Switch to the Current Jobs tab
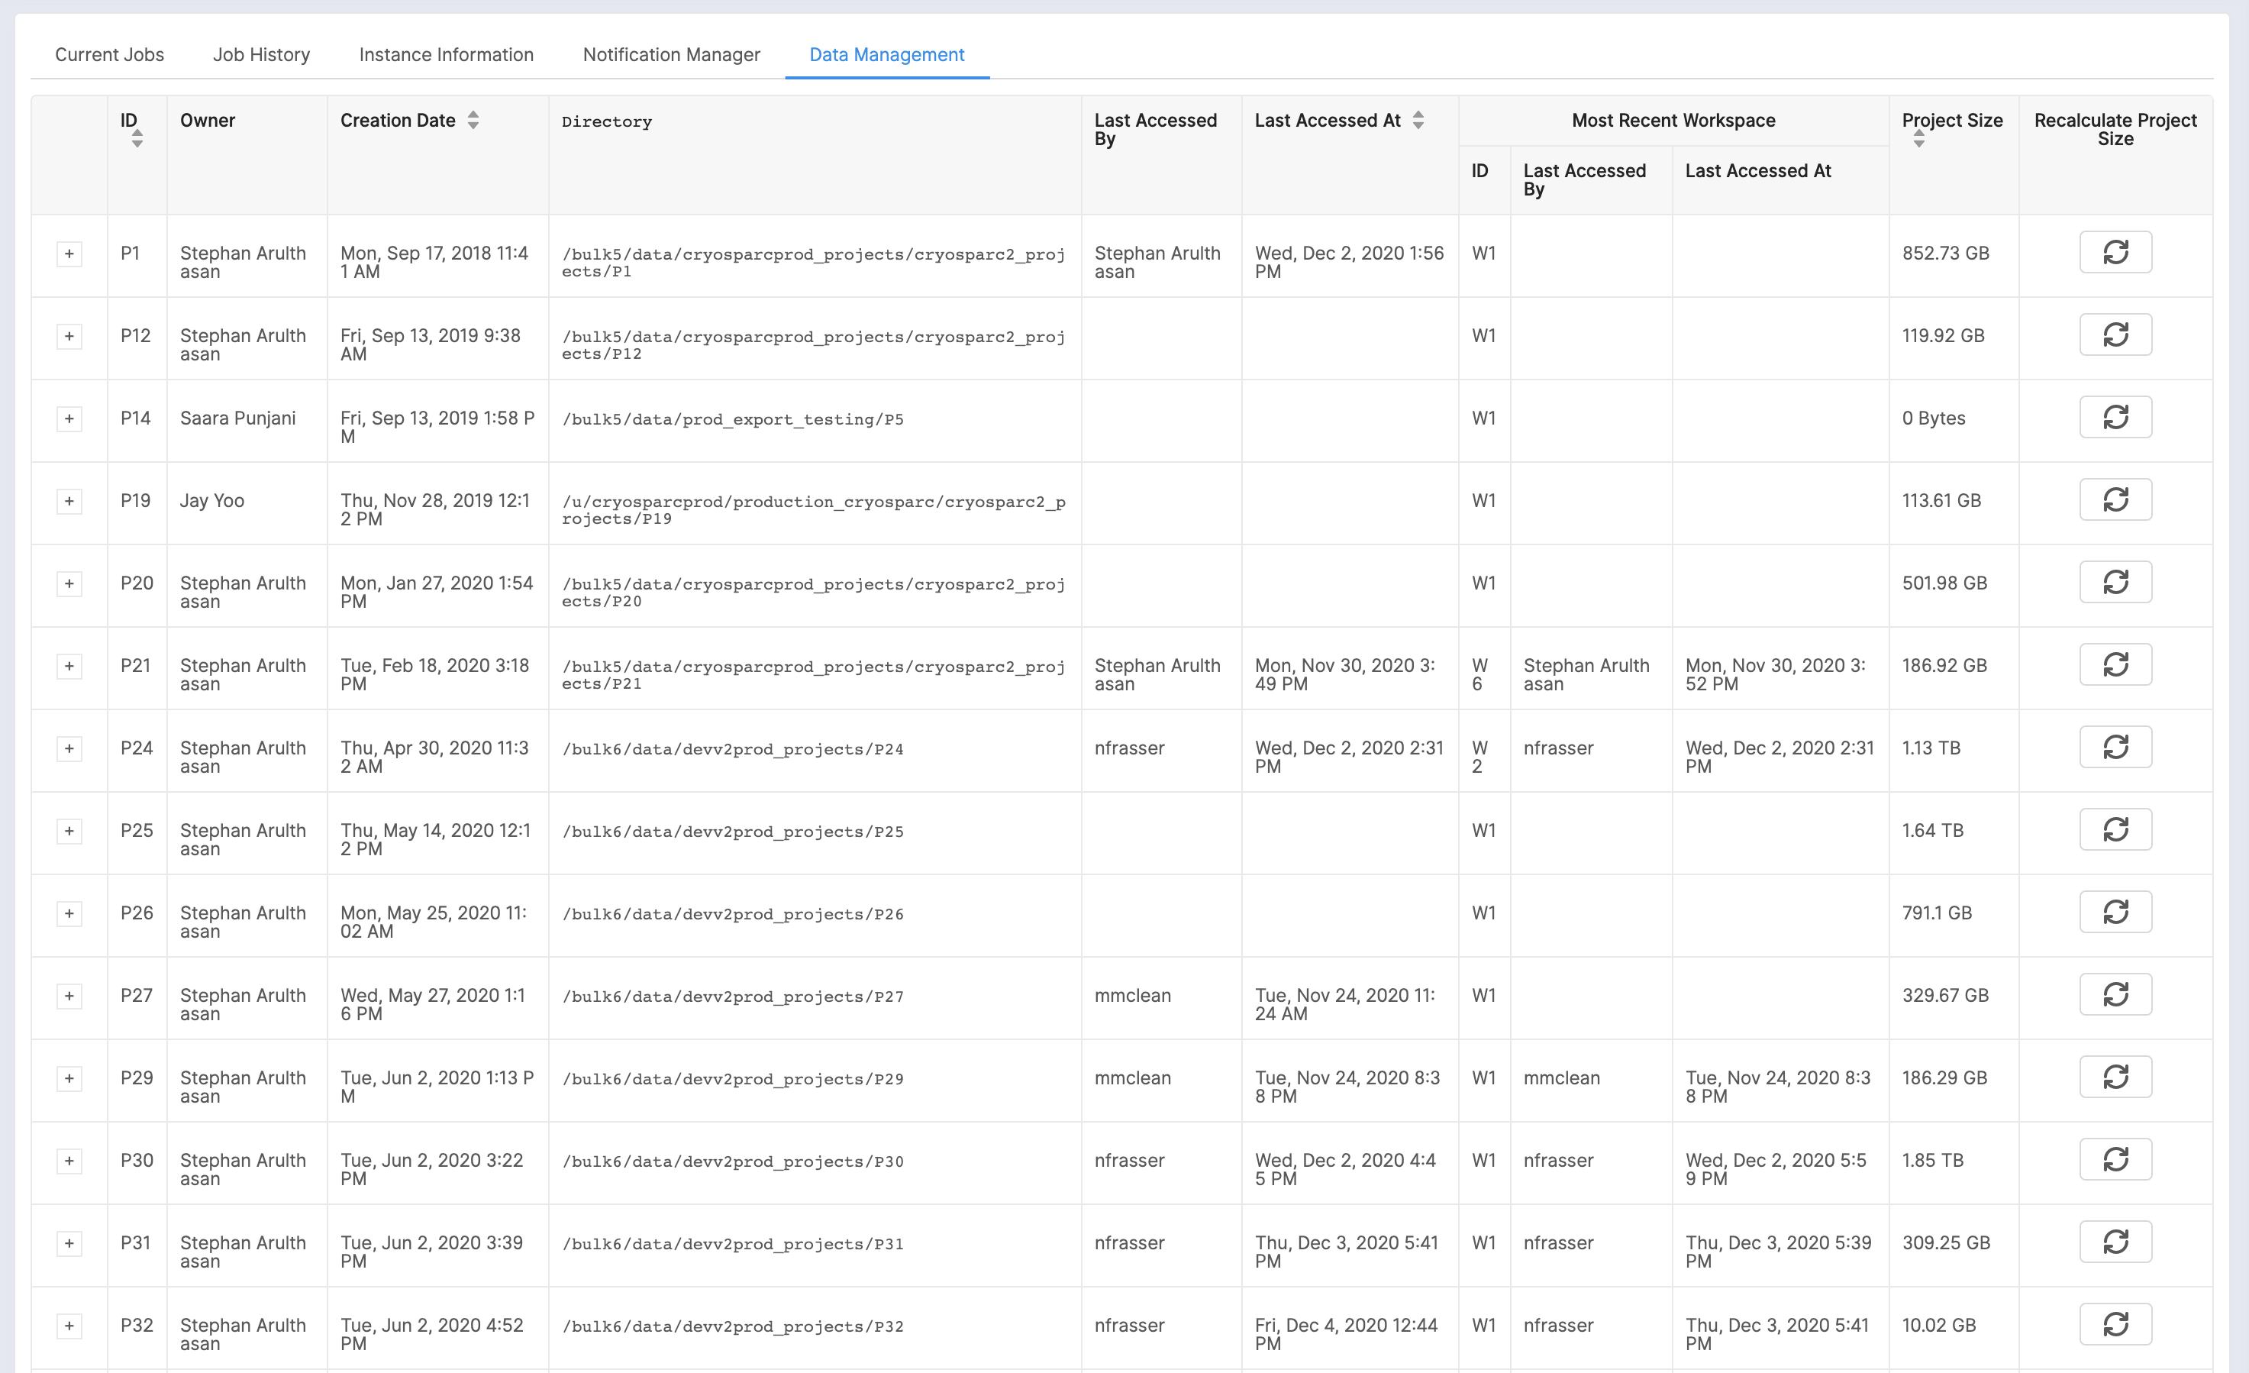The width and height of the screenshot is (2249, 1373). point(109,55)
